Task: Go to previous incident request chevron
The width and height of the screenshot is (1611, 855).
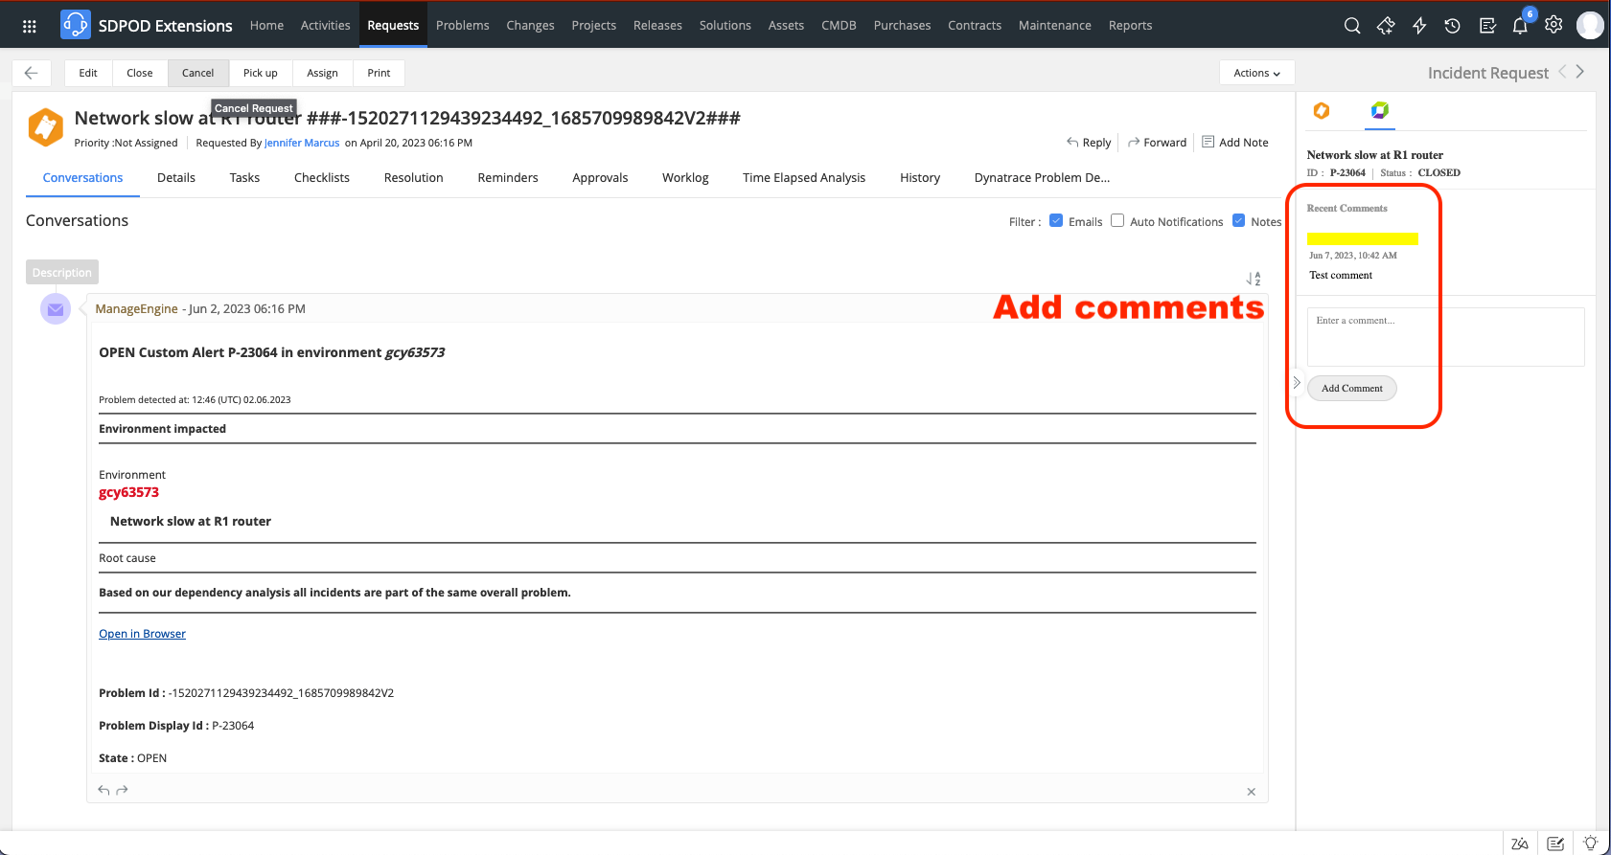Action: (x=1563, y=72)
